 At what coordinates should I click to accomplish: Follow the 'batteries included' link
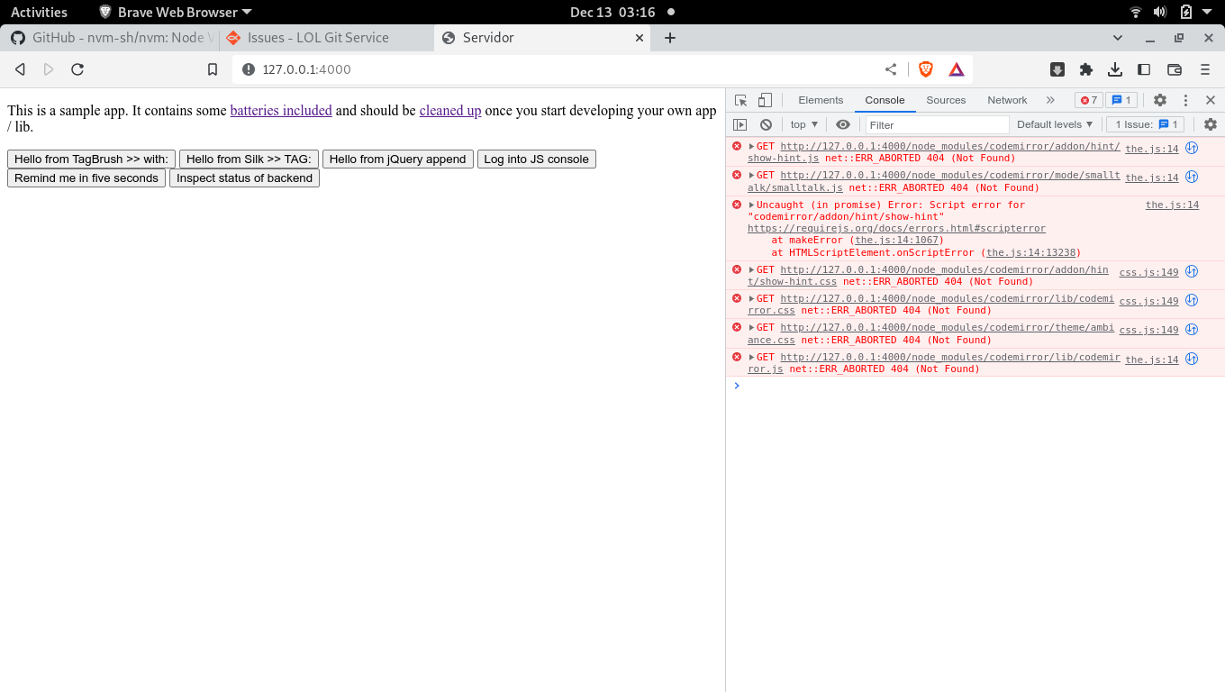click(x=281, y=110)
